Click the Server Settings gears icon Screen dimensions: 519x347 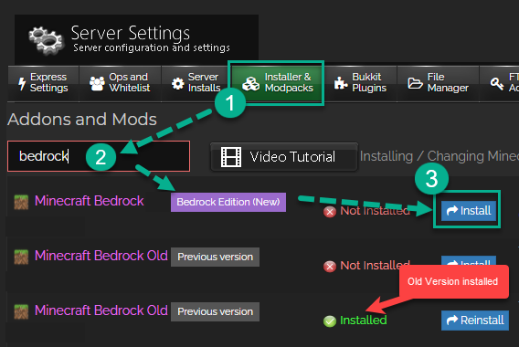click(x=47, y=40)
